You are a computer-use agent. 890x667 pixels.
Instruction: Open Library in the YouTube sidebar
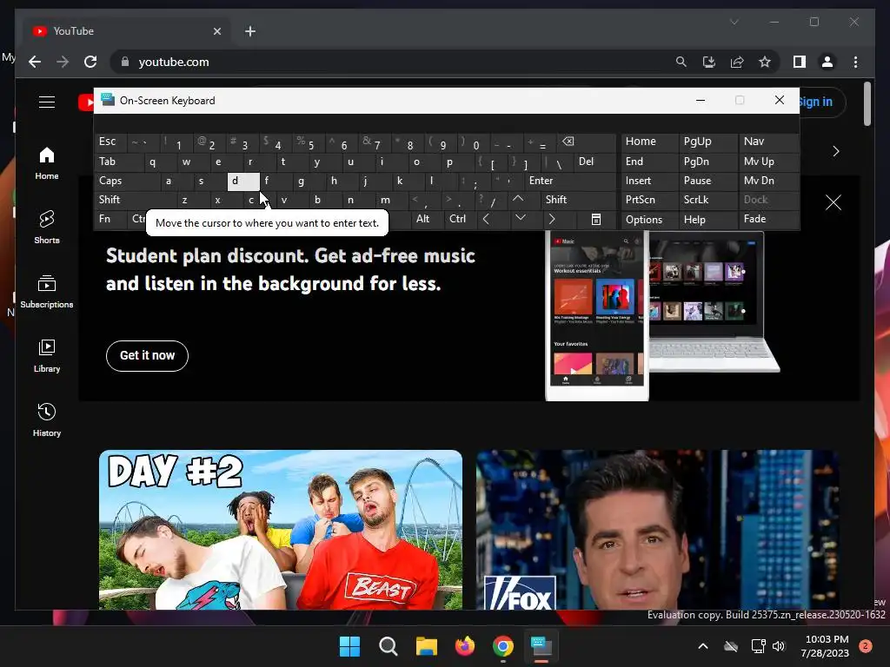pyautogui.click(x=47, y=356)
